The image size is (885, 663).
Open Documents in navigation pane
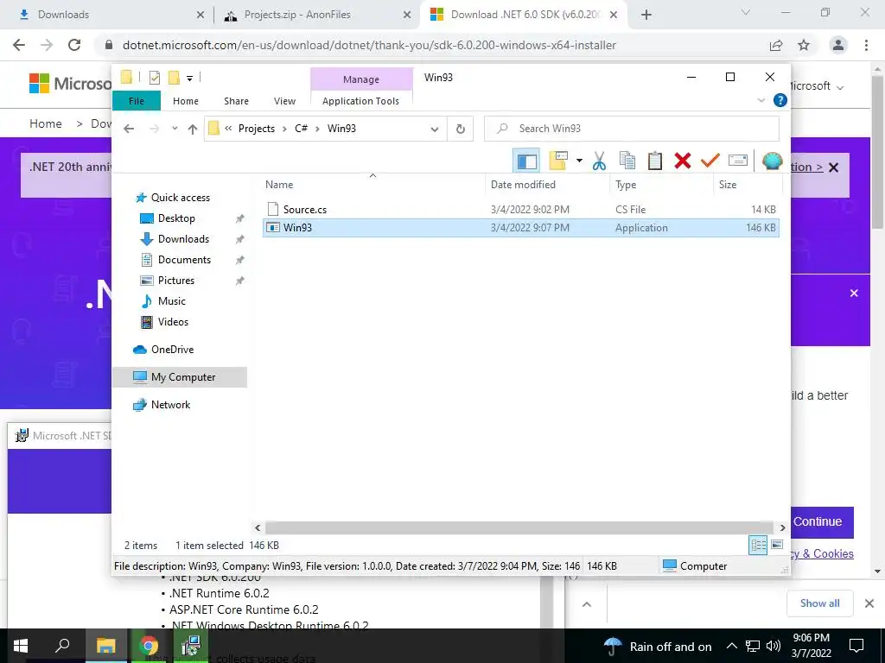pyautogui.click(x=184, y=260)
